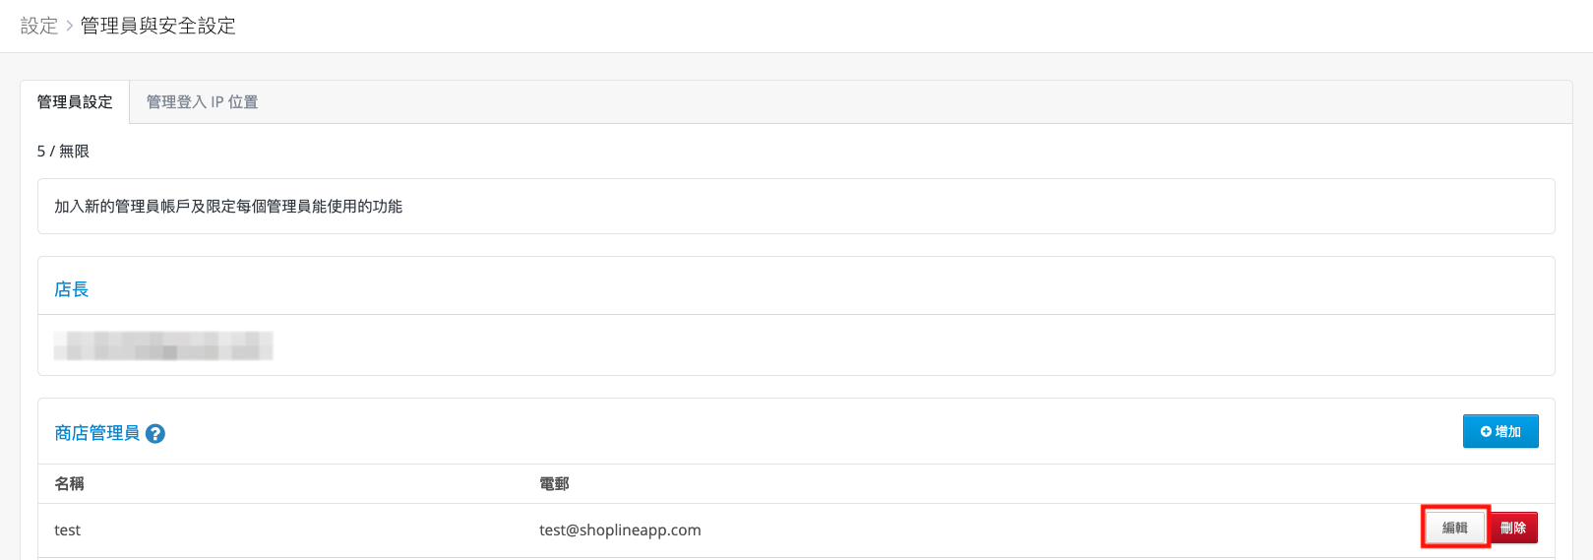The height and width of the screenshot is (560, 1593).
Task: Switch to the 管理員設定 tab
Action: click(75, 102)
